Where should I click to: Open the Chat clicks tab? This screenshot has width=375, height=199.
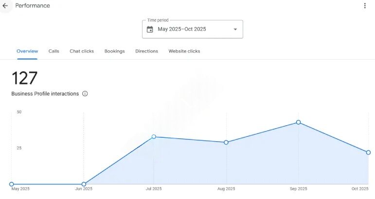click(82, 51)
